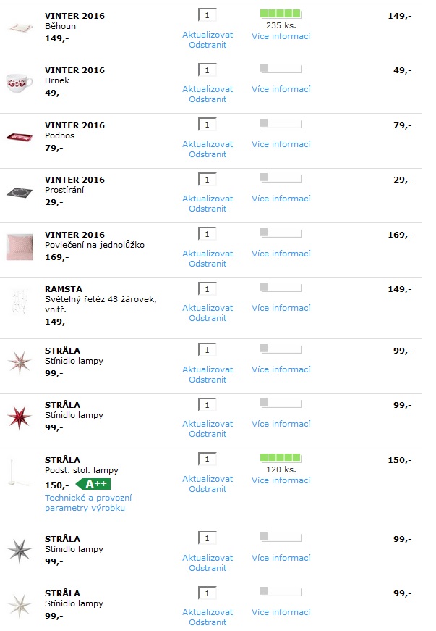
Task: Open the VINTER 2016 Hrnek cup image
Action: pos(20,83)
